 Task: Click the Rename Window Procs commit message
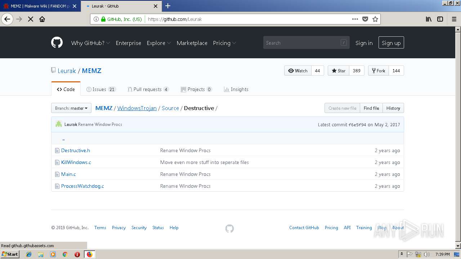(x=100, y=124)
